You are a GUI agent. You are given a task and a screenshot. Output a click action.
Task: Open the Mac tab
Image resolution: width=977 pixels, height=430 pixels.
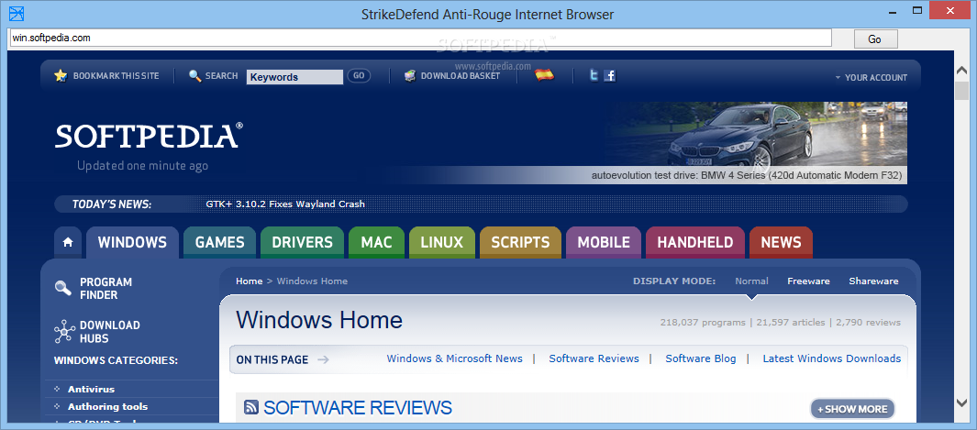pos(377,243)
